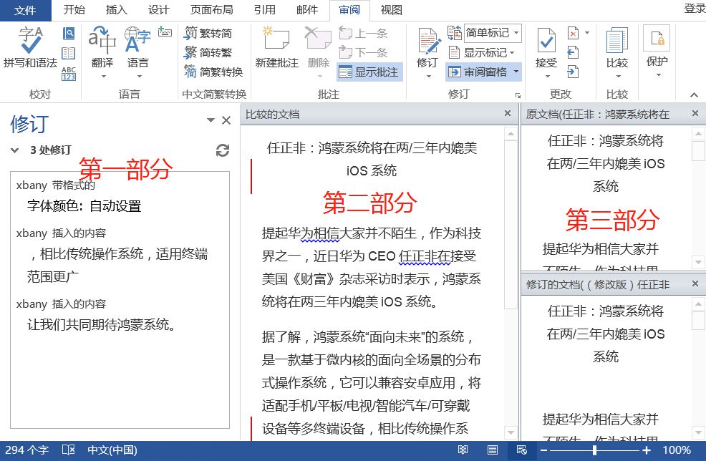Click the compared document's scroll-up arrow
The width and height of the screenshot is (706, 461).
pyautogui.click(x=511, y=134)
